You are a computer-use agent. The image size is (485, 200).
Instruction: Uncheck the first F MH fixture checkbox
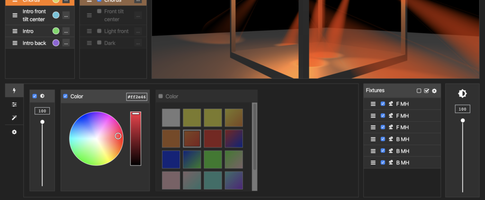tap(383, 104)
